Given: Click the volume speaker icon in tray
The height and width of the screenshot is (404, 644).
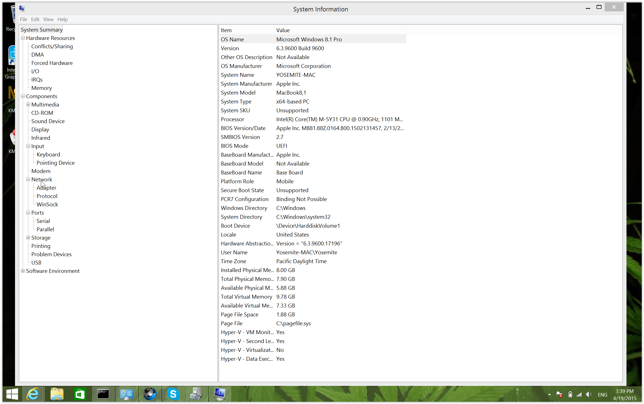Looking at the screenshot, I should coord(589,394).
